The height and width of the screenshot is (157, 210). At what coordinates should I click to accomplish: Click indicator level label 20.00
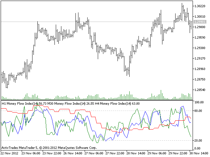198,141
